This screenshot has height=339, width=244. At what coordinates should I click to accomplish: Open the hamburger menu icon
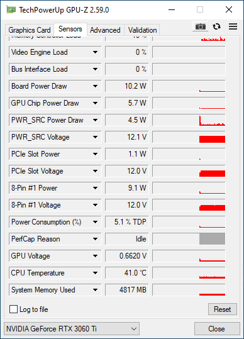[233, 26]
